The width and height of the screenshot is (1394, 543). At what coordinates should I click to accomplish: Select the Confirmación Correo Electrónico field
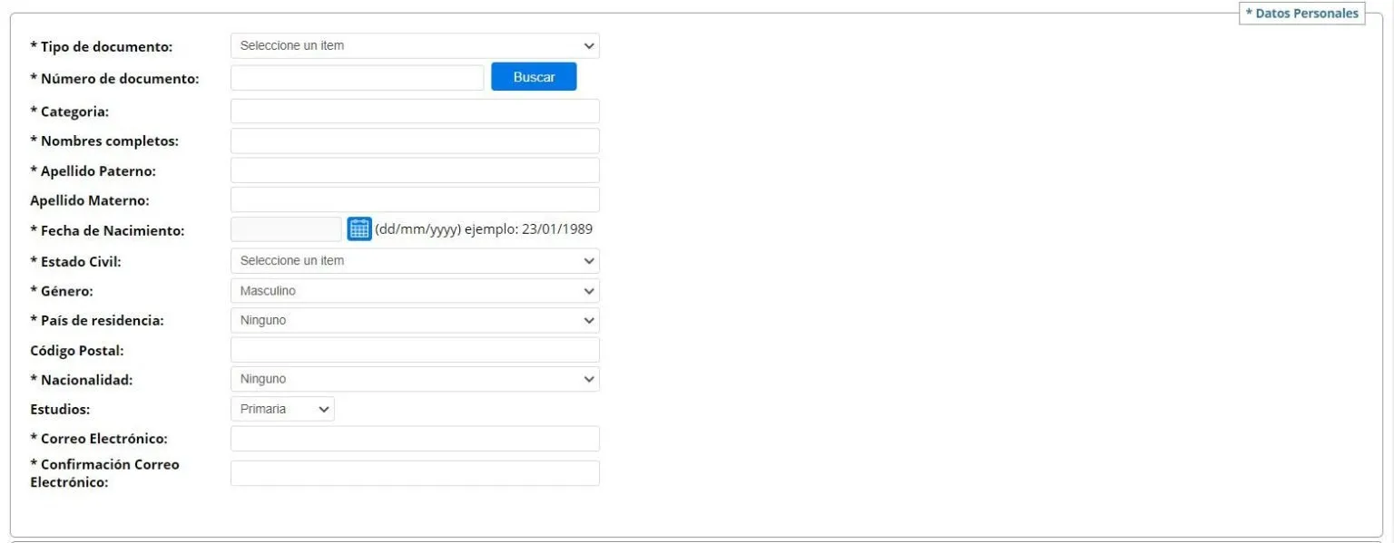click(415, 473)
